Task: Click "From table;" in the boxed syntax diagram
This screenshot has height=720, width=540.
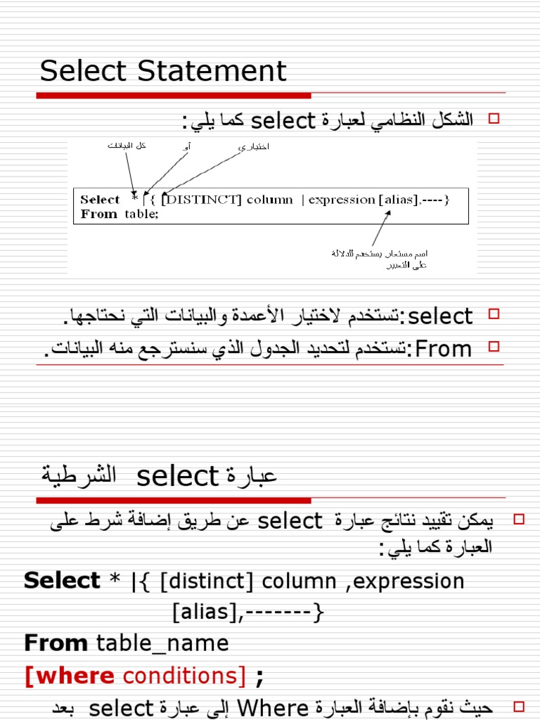Action: [120, 214]
